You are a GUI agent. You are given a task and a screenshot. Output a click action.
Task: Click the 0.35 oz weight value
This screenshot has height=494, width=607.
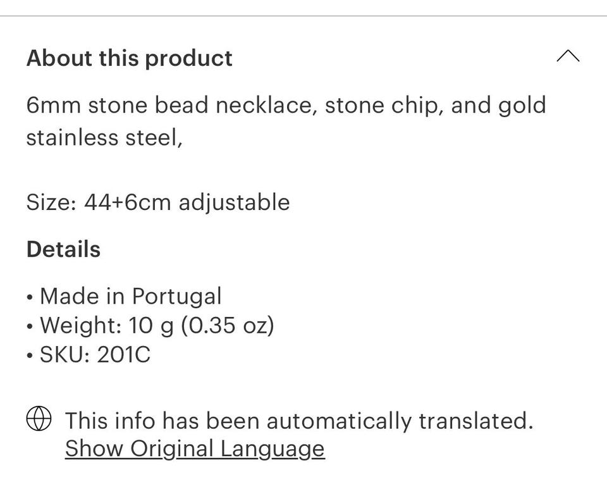pyautogui.click(x=227, y=325)
